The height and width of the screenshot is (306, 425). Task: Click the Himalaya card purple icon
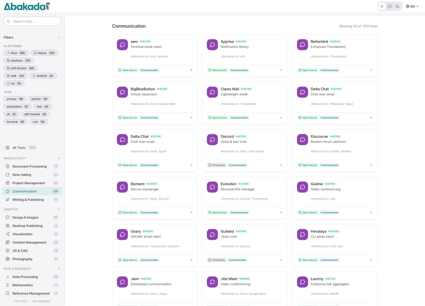pyautogui.click(x=302, y=234)
